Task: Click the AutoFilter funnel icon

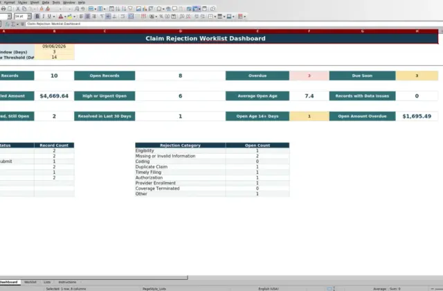Action: coord(130,9)
